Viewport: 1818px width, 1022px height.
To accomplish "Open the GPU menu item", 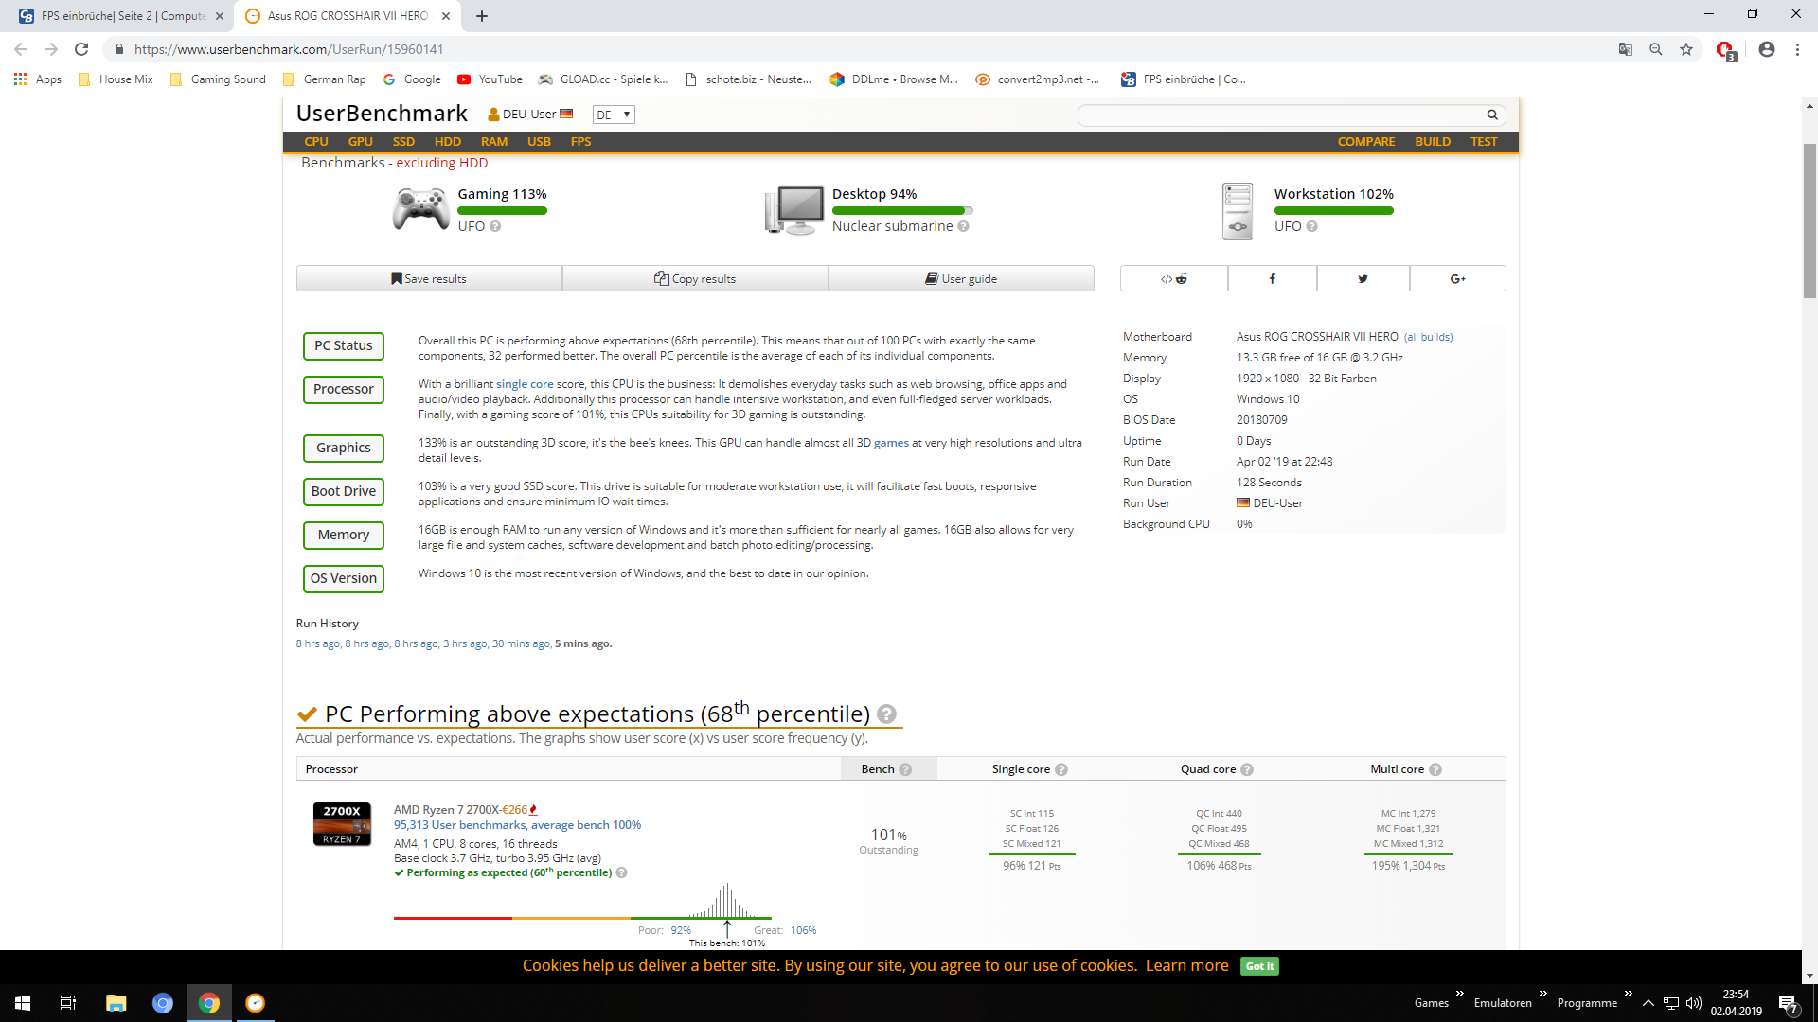I will (x=360, y=141).
